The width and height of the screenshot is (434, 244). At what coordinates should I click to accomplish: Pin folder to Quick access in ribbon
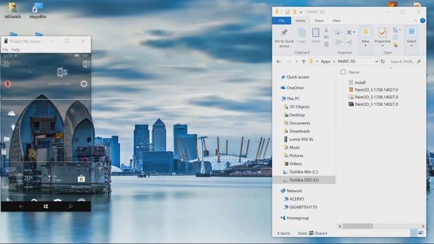(284, 38)
